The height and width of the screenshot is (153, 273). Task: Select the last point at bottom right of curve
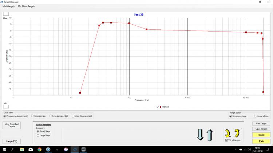[x=264, y=92]
